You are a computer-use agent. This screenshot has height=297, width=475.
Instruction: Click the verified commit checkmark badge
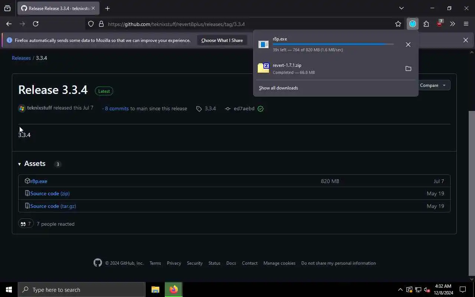coord(261,109)
